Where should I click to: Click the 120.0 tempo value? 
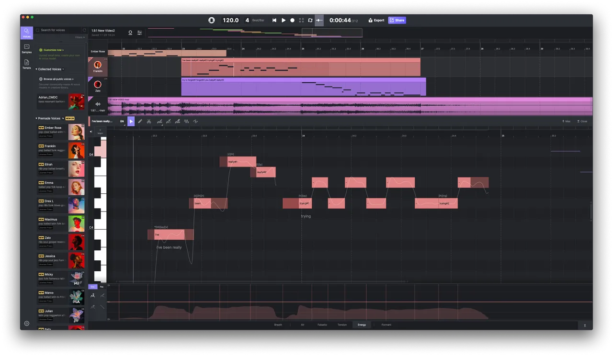231,20
